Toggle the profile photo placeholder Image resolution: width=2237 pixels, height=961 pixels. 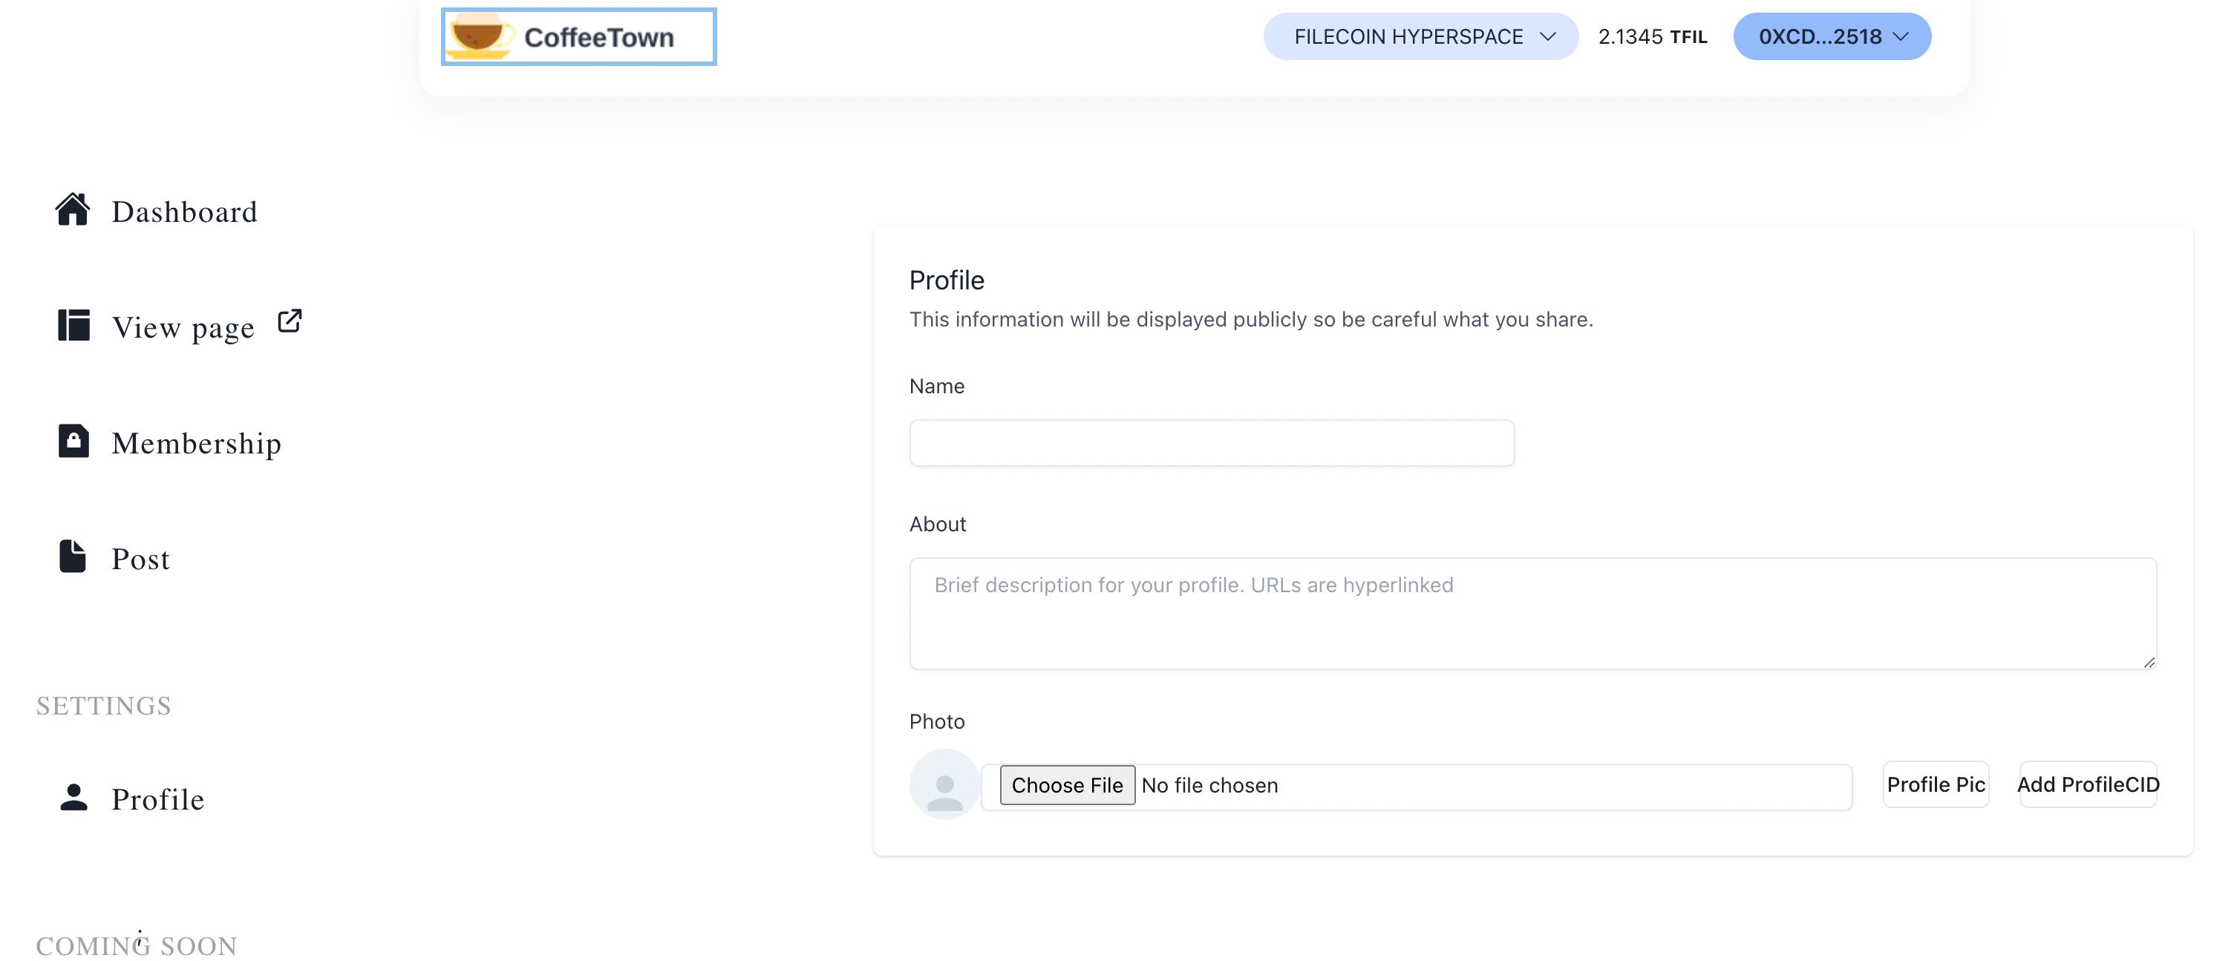pyautogui.click(x=944, y=783)
